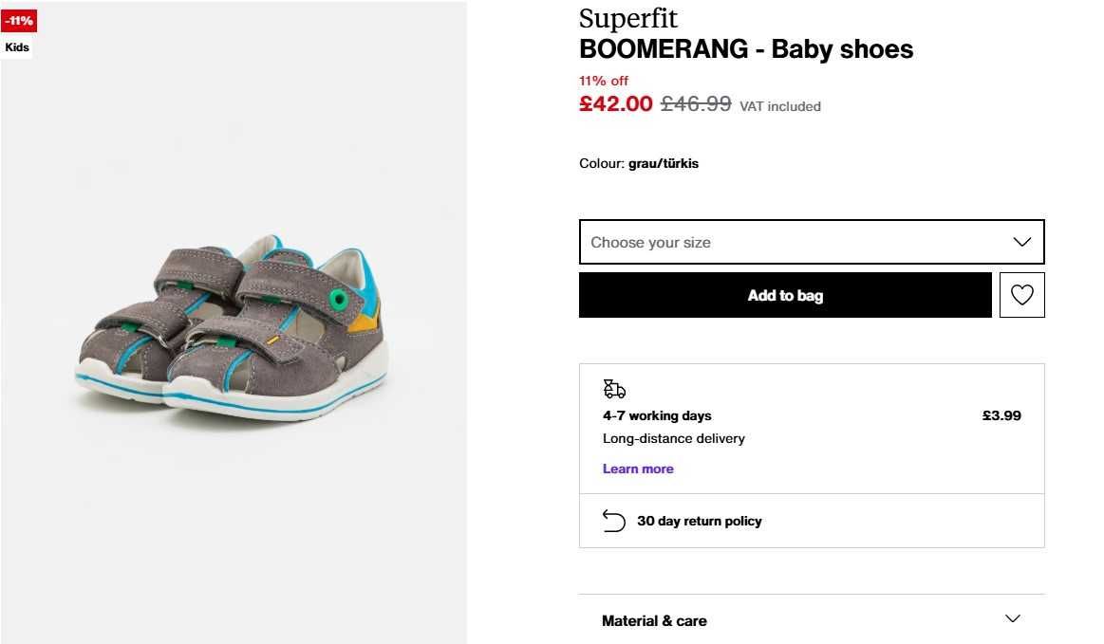Open the Choose your size dropdown
Screen dimensions: 1104x644
click(x=812, y=242)
